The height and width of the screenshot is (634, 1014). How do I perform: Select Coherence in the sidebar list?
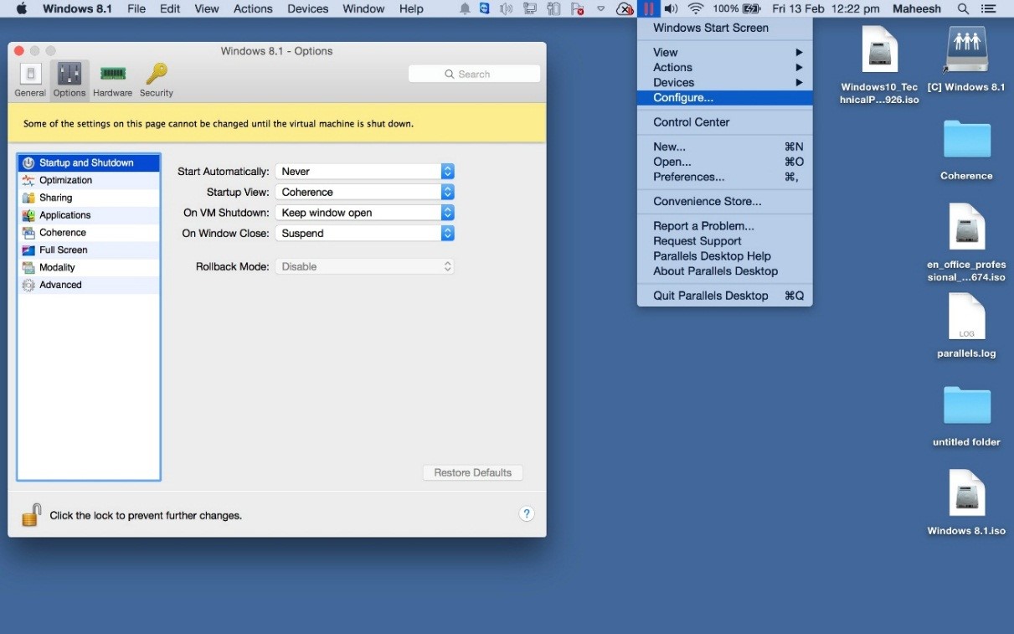89,233
